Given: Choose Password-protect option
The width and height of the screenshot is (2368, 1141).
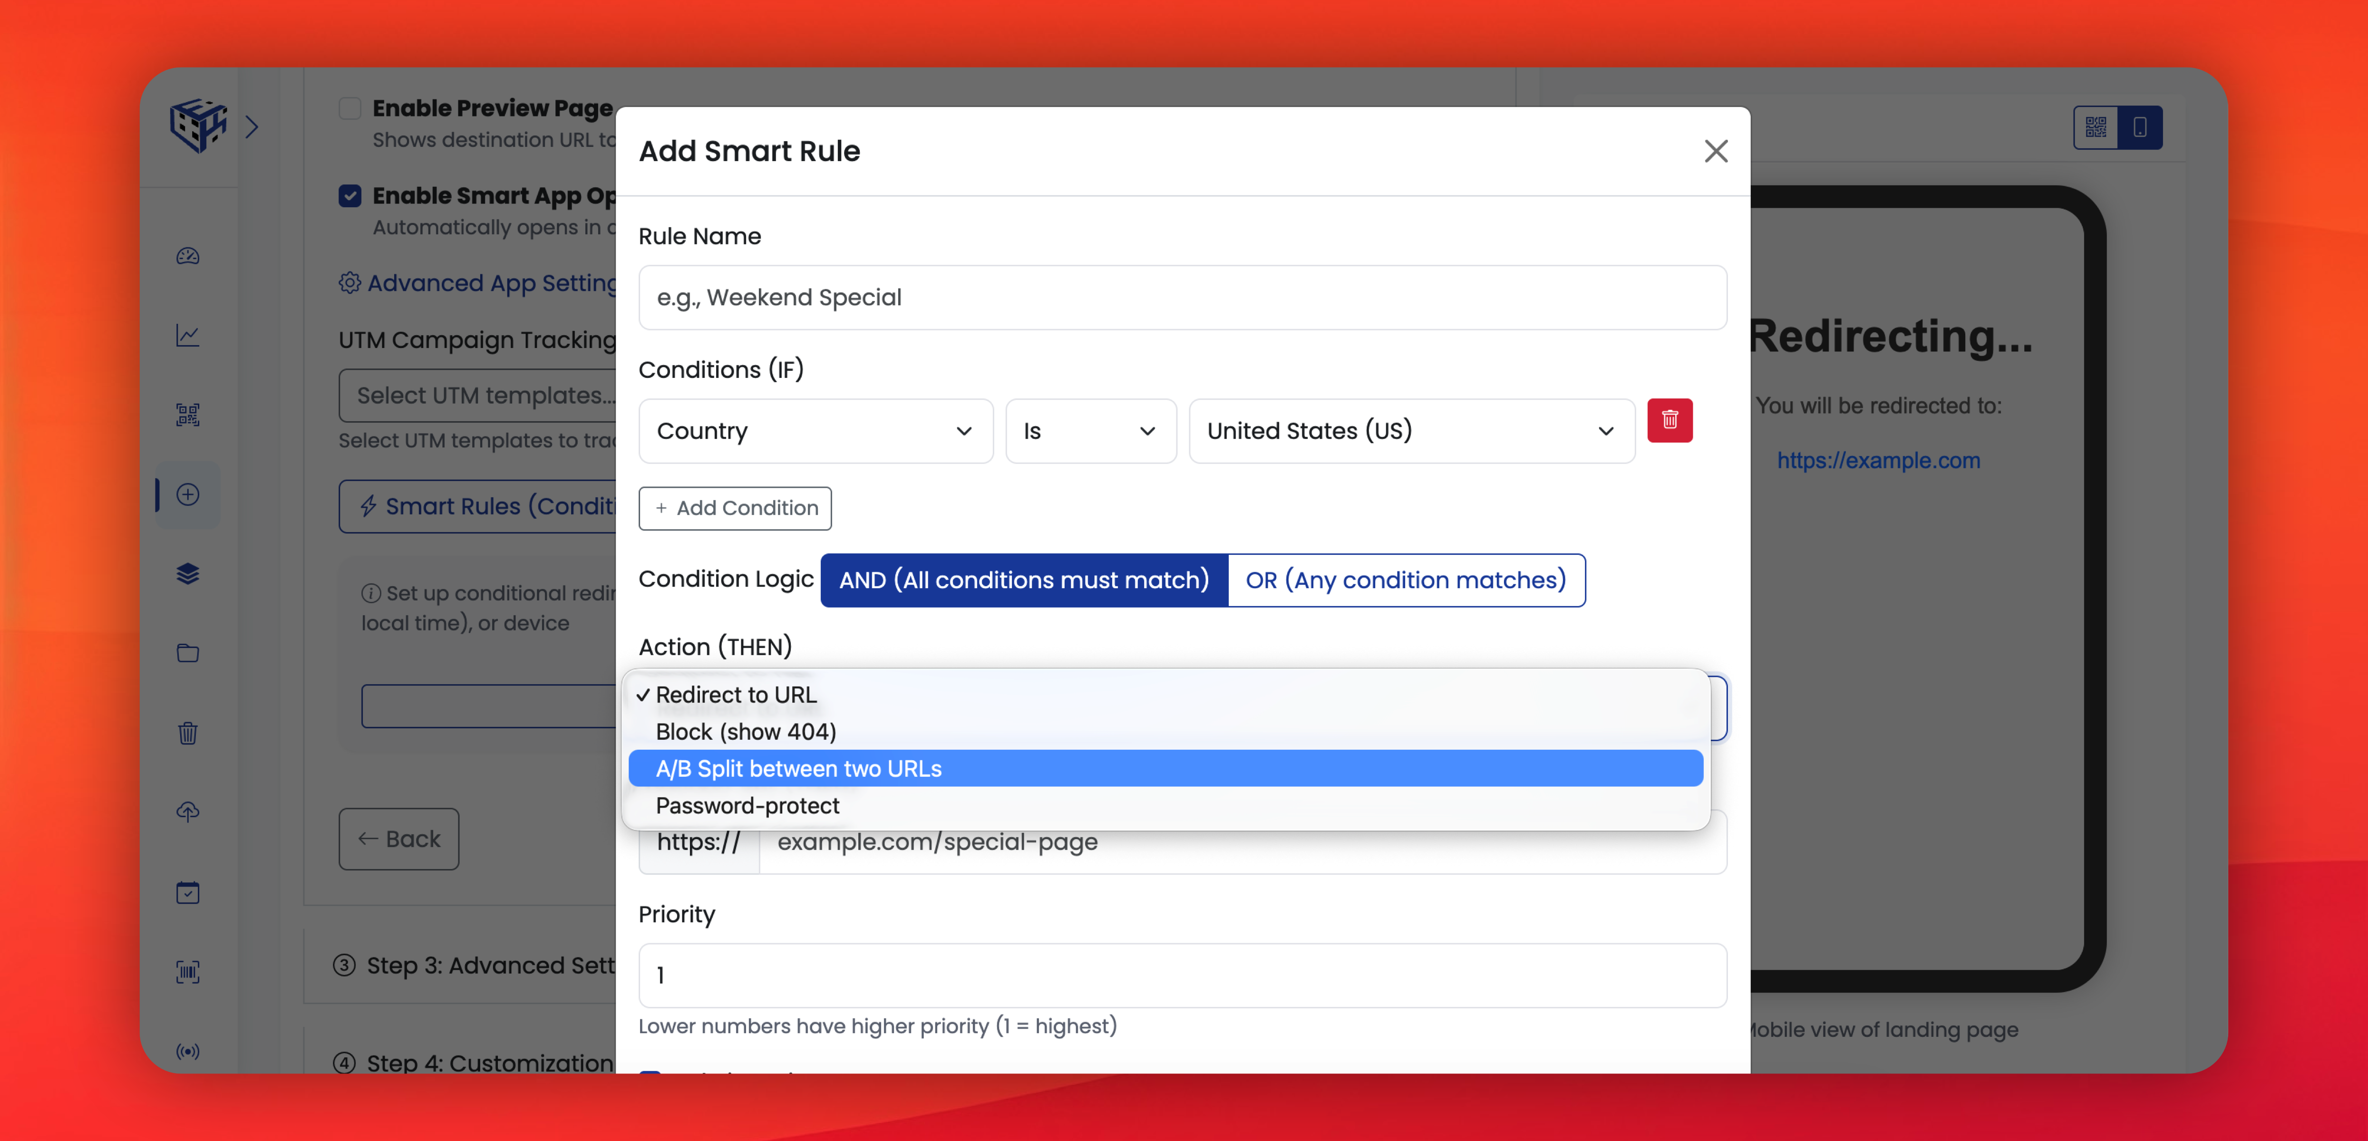Looking at the screenshot, I should click(1165, 805).
